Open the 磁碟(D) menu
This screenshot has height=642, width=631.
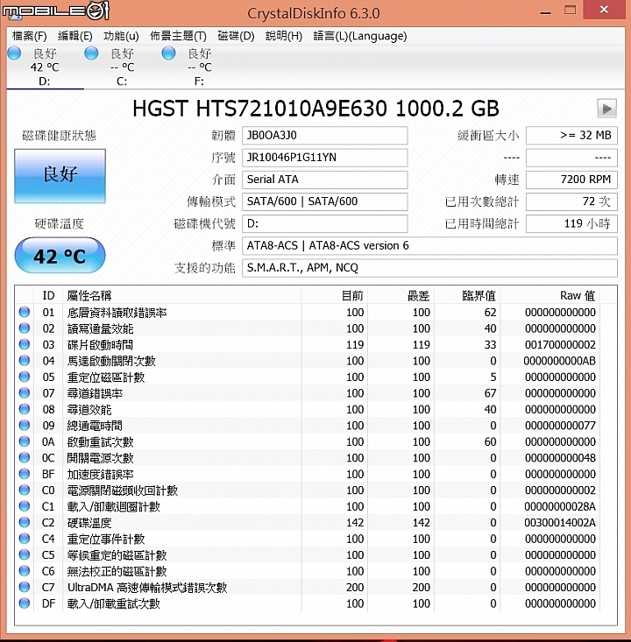click(x=236, y=36)
